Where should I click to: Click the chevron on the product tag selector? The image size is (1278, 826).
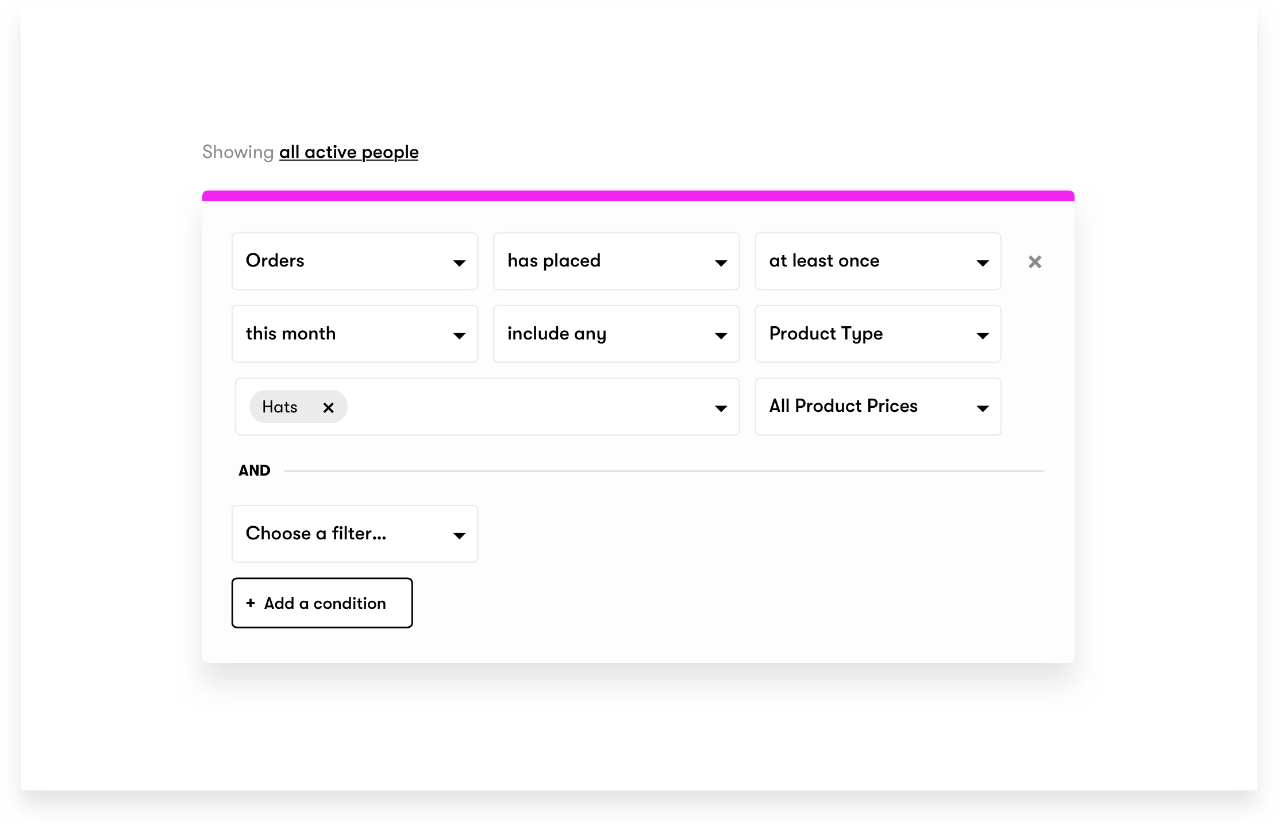click(x=720, y=408)
